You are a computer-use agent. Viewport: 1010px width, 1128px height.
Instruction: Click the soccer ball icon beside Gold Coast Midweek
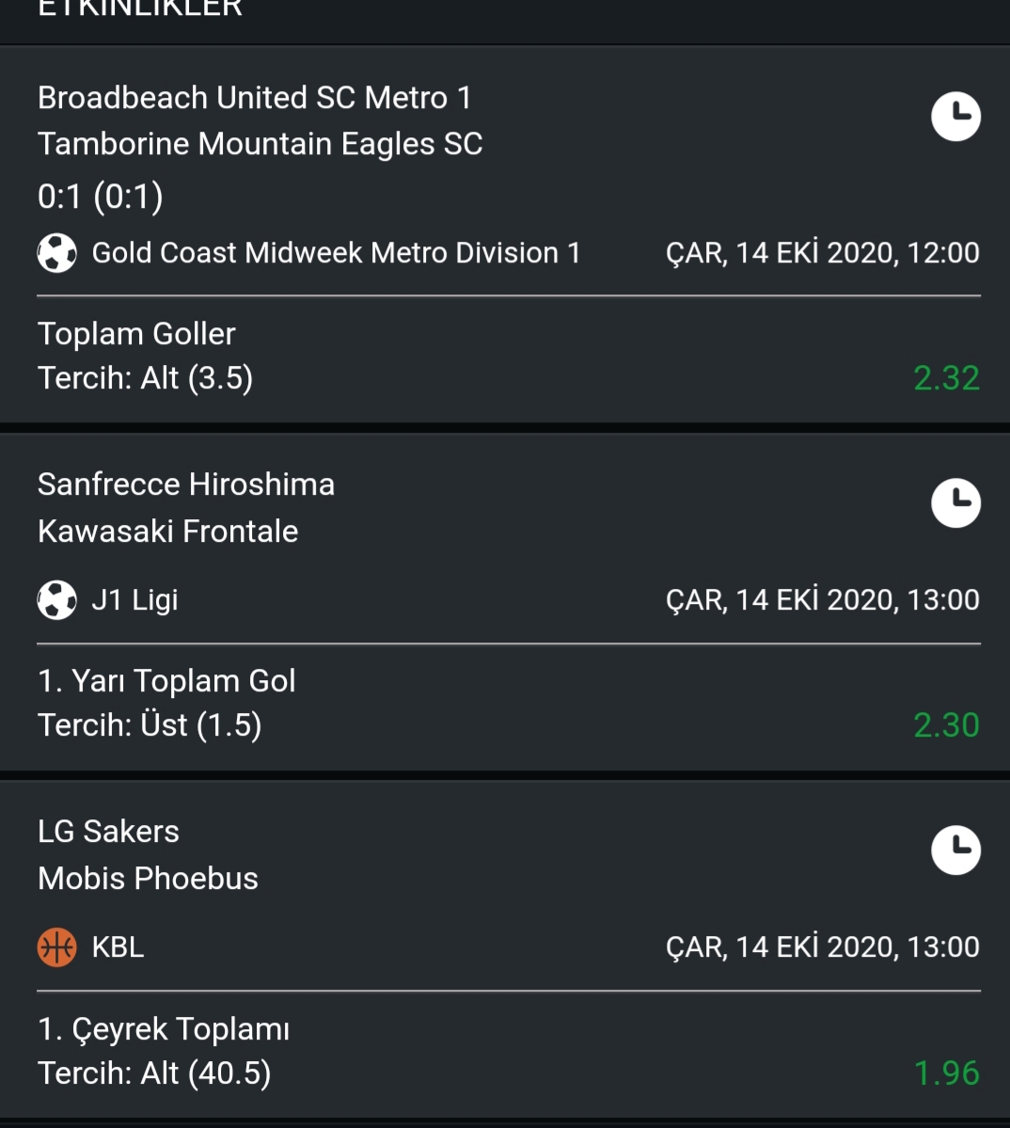56,253
